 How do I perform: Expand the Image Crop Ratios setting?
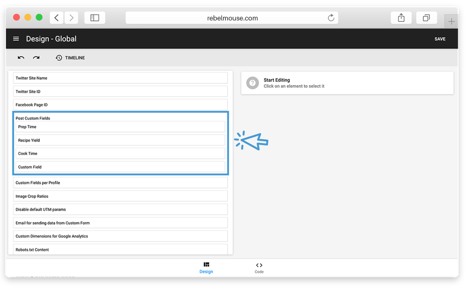click(121, 196)
